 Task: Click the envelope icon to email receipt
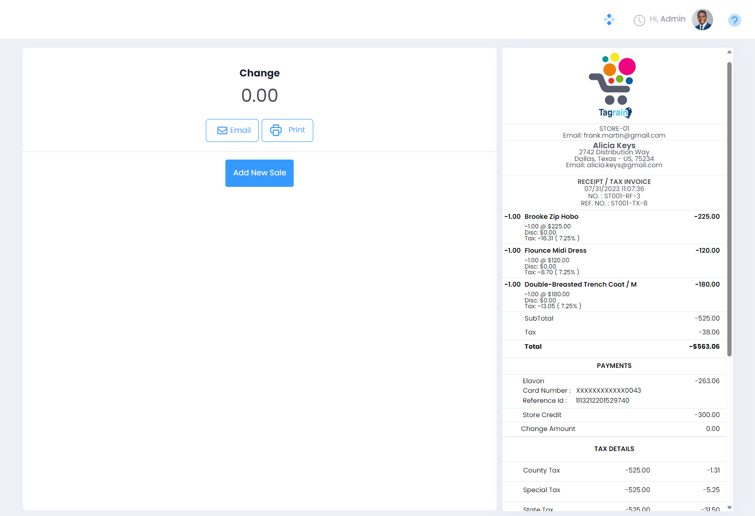coord(222,130)
